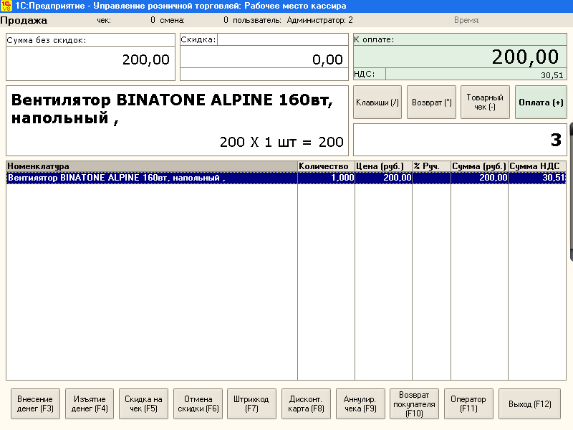Viewport: 573px width, 430px height.
Task: Click the Цена (руб.) column header
Action: point(383,166)
